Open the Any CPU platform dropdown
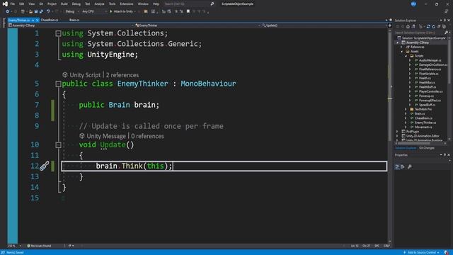Image resolution: width=453 pixels, height=255 pixels. pyautogui.click(x=94, y=11)
